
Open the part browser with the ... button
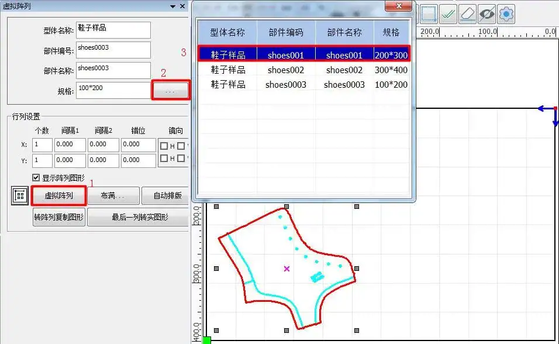coord(170,90)
